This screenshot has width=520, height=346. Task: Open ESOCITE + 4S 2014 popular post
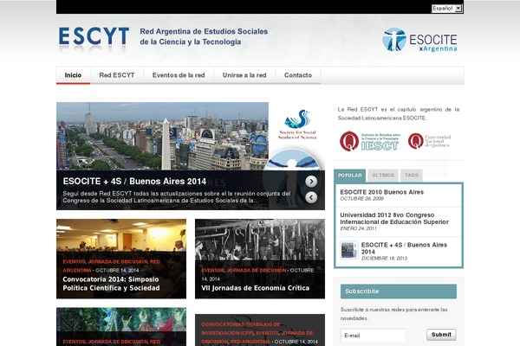click(404, 248)
